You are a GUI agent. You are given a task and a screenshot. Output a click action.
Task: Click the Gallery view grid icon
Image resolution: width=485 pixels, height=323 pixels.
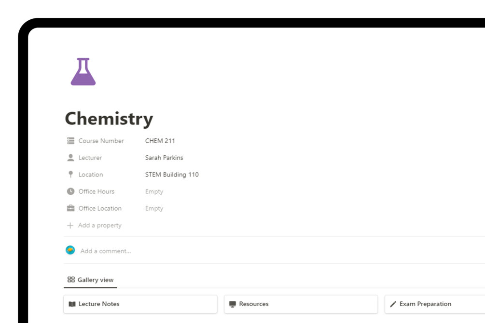71,280
